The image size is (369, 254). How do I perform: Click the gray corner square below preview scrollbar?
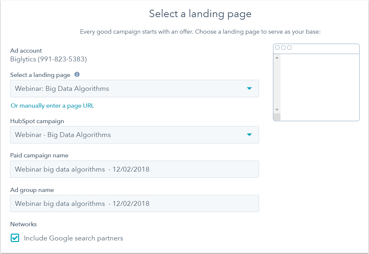click(277, 117)
